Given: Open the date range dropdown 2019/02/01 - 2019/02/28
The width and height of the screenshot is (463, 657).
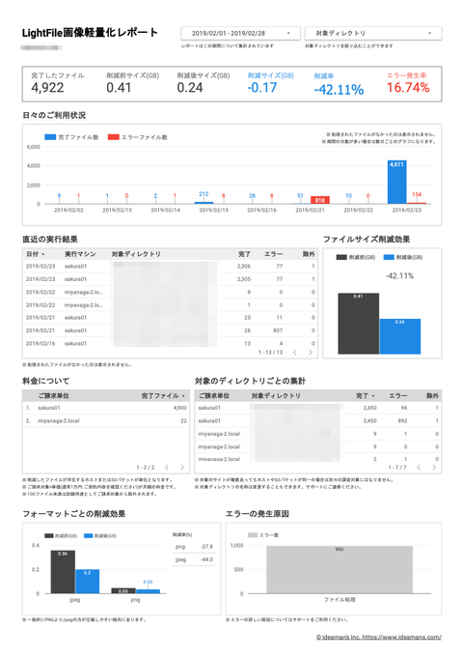Looking at the screenshot, I should [240, 33].
